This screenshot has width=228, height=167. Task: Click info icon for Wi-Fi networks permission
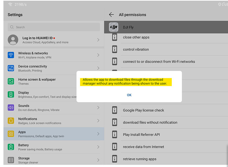(x=115, y=61)
